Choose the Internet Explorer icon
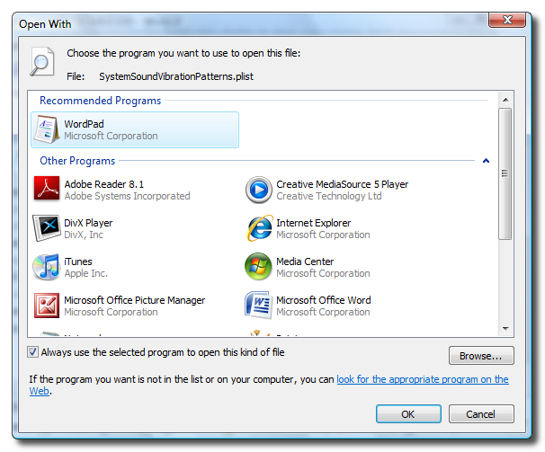 coord(259,228)
